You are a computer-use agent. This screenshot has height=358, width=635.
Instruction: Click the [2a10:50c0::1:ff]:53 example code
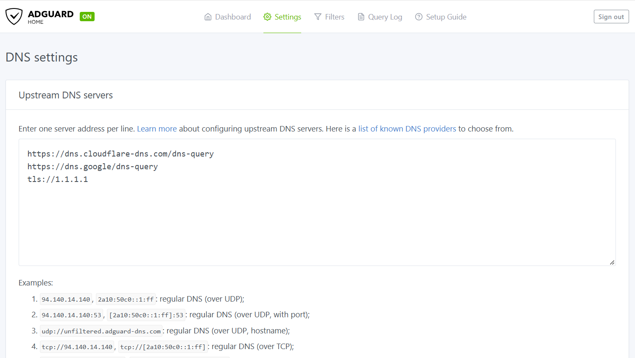(146, 315)
